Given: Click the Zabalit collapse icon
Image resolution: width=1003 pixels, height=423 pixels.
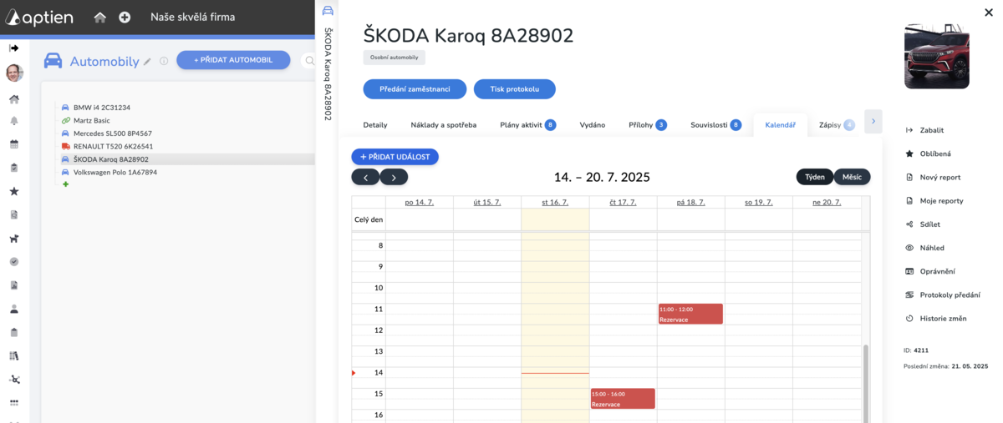Looking at the screenshot, I should click(x=909, y=130).
